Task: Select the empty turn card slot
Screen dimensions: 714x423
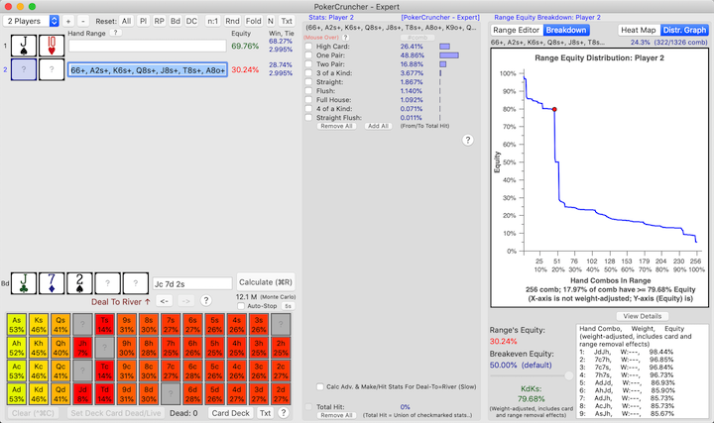Action: point(107,283)
